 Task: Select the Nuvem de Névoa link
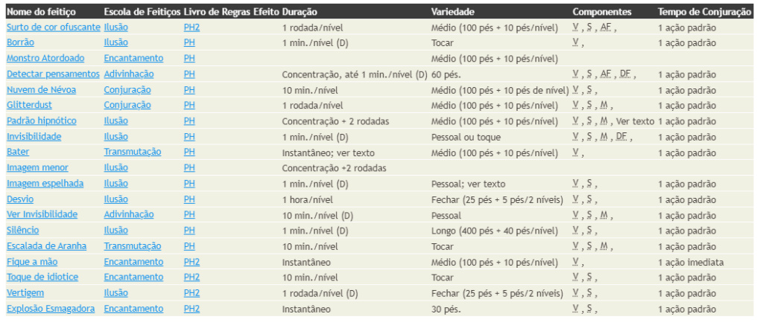(x=42, y=90)
